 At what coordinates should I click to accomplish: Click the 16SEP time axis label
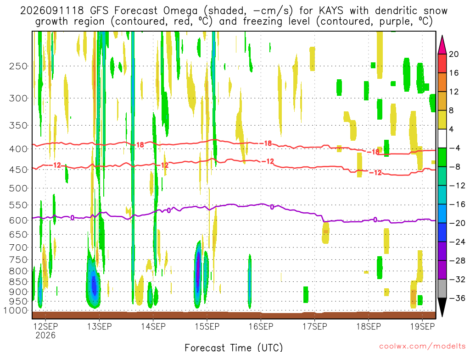(261, 326)
